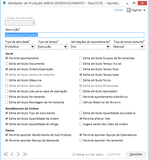Open Validações do apontamento dropdown
The width and height of the screenshot is (149, 160).
click(90, 47)
